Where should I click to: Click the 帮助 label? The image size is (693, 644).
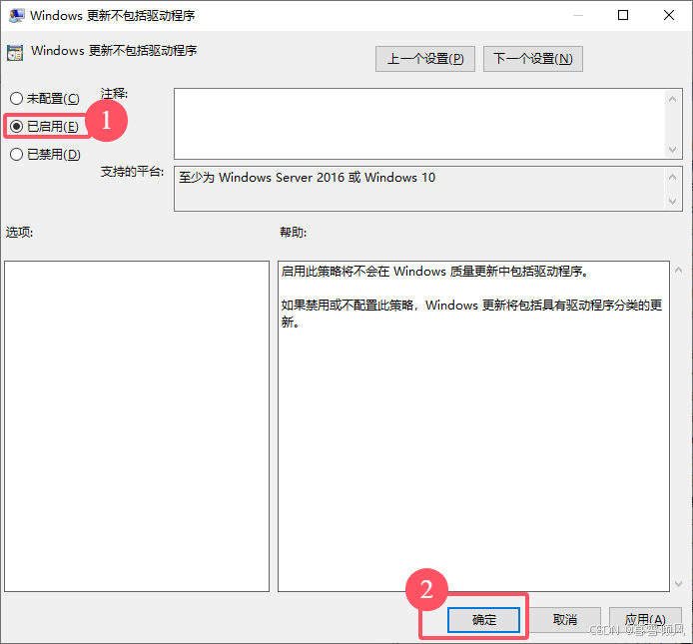[x=293, y=232]
